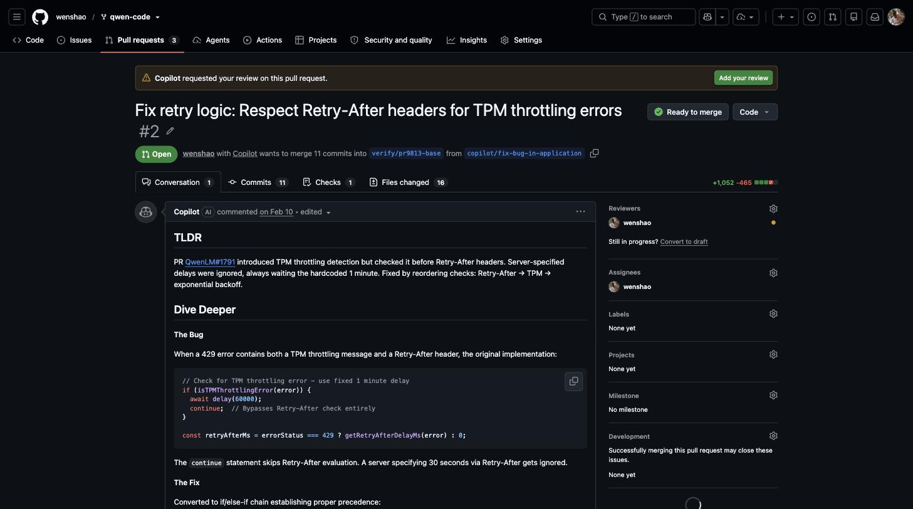Edit Development with the gear icon
913x509 pixels.
[773, 436]
